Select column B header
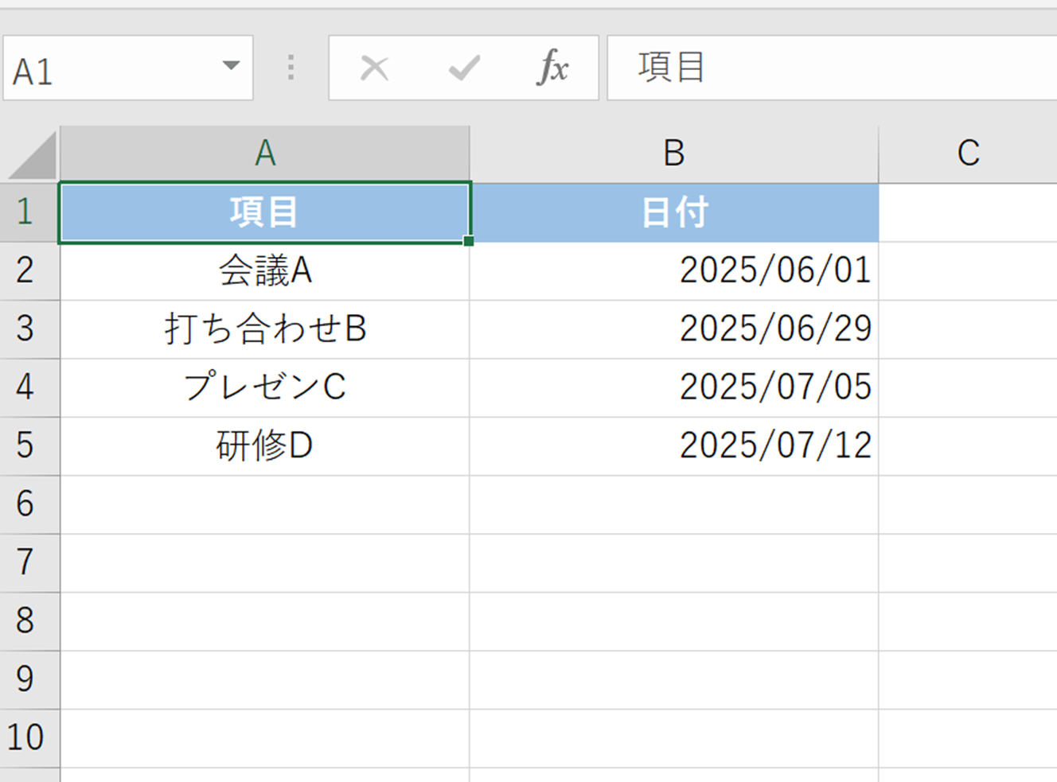Image resolution: width=1057 pixels, height=782 pixels. point(674,154)
